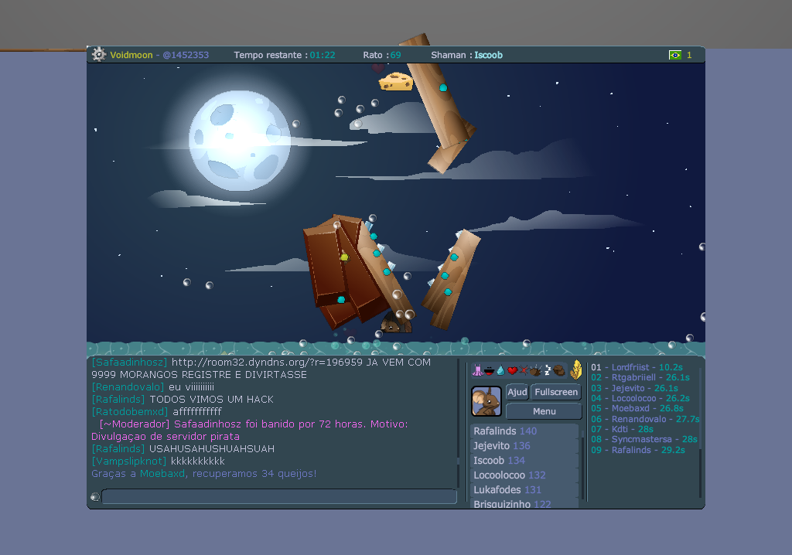The height and width of the screenshot is (555, 792).
Task: Send the heart kiss emote
Action: click(x=512, y=369)
